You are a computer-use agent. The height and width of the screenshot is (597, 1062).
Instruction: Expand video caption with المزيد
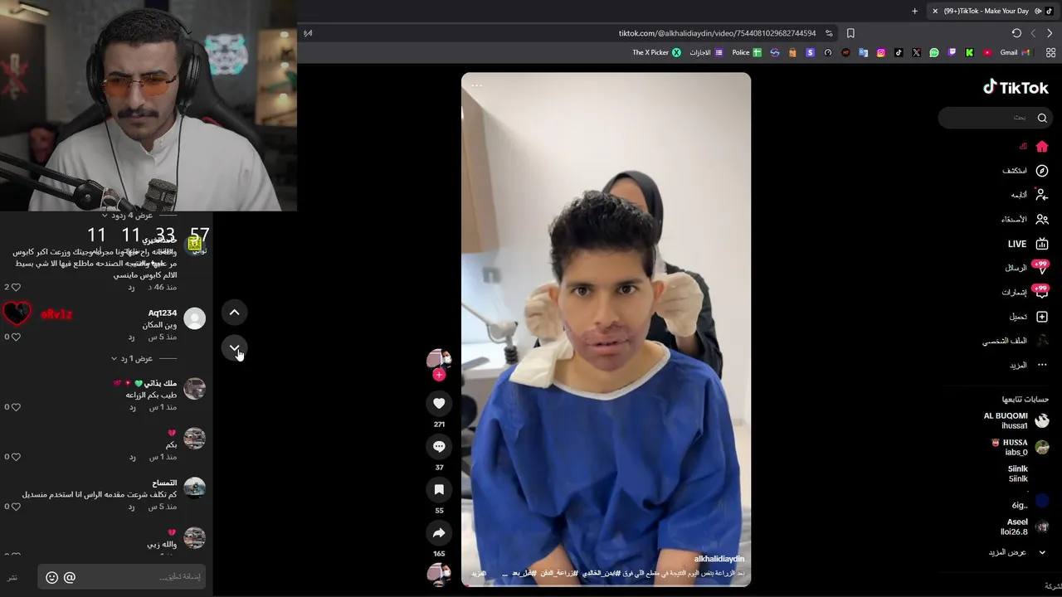479,574
